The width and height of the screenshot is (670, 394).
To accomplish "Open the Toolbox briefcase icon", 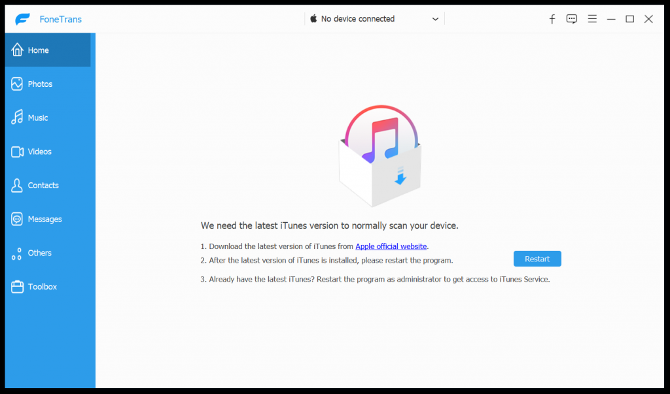I will pyautogui.click(x=17, y=286).
